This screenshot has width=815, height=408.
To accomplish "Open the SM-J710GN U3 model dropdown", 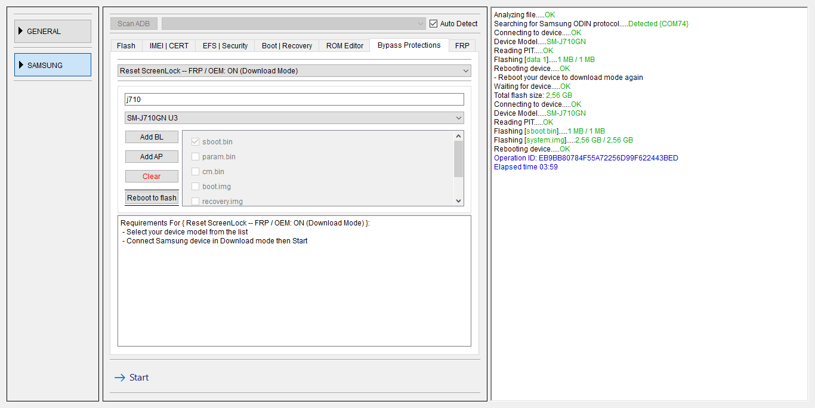I will coord(294,118).
